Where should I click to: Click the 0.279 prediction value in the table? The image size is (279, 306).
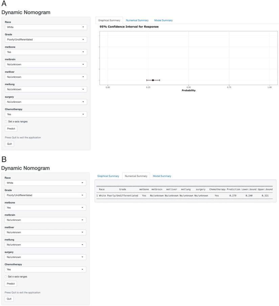(233, 196)
